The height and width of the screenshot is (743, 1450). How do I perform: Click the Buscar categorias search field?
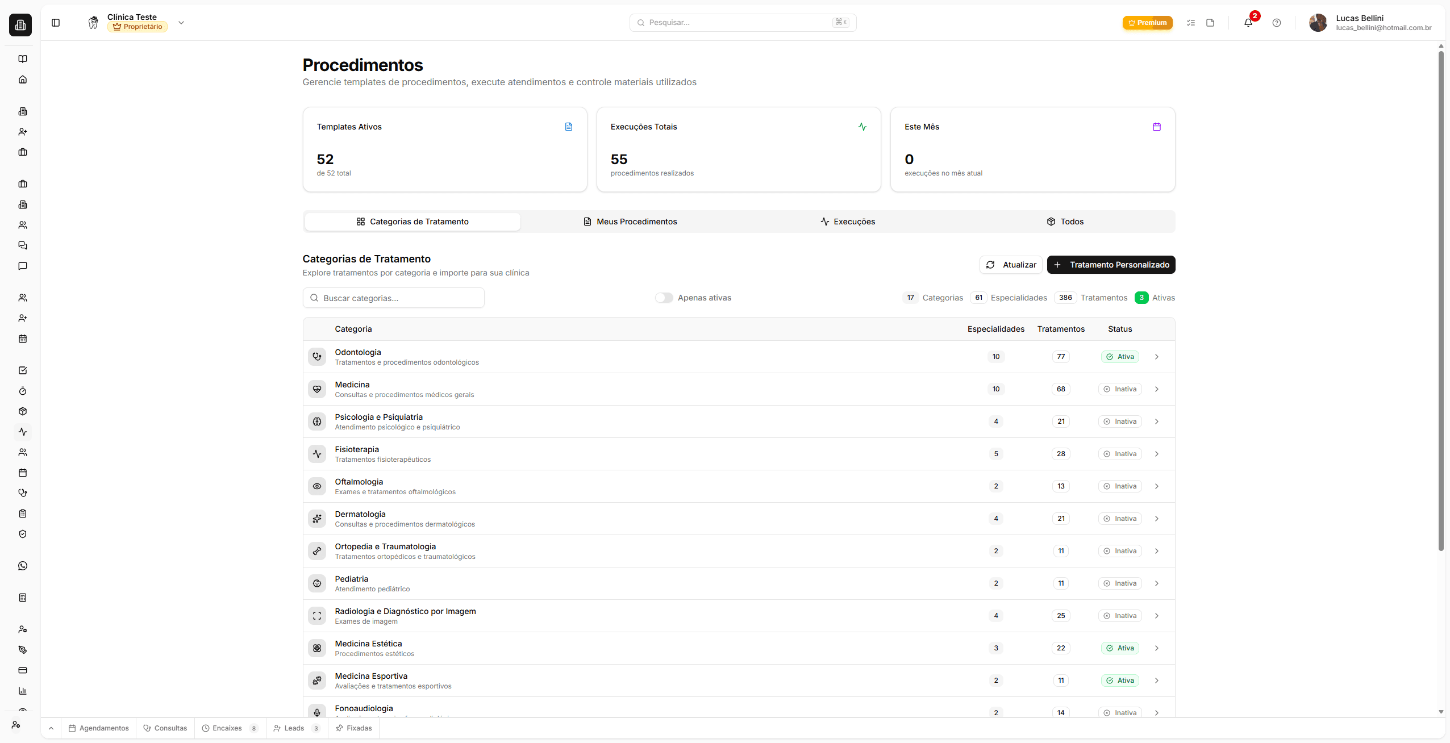393,297
